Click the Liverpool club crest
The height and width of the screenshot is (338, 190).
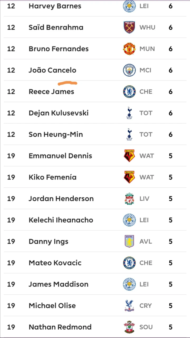click(x=129, y=199)
